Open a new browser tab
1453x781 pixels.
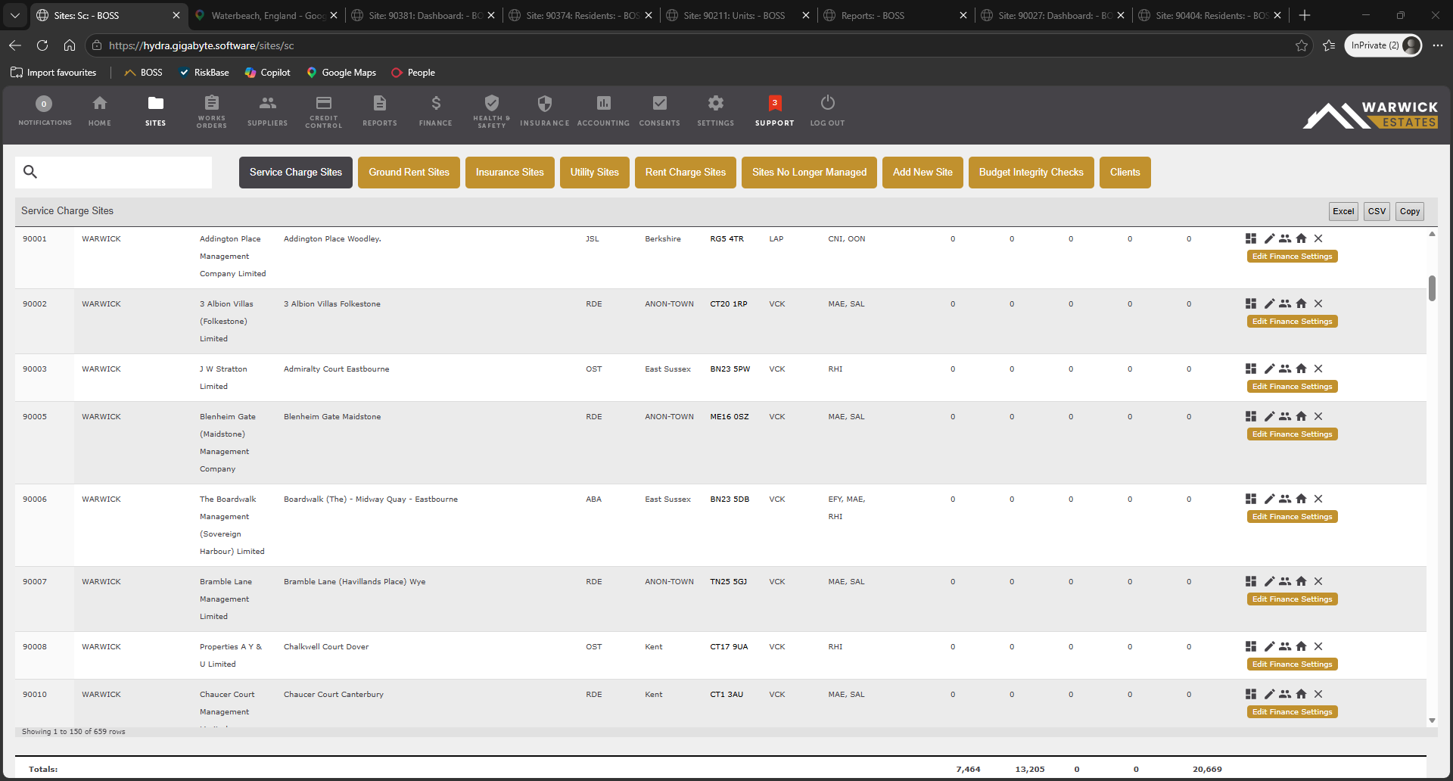(x=1305, y=15)
